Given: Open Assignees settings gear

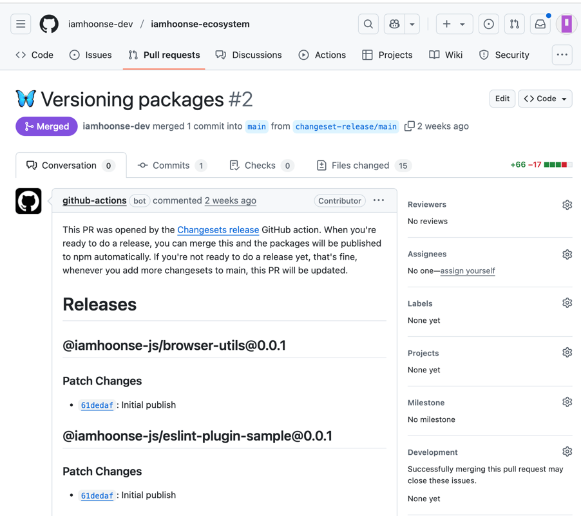Looking at the screenshot, I should (567, 254).
